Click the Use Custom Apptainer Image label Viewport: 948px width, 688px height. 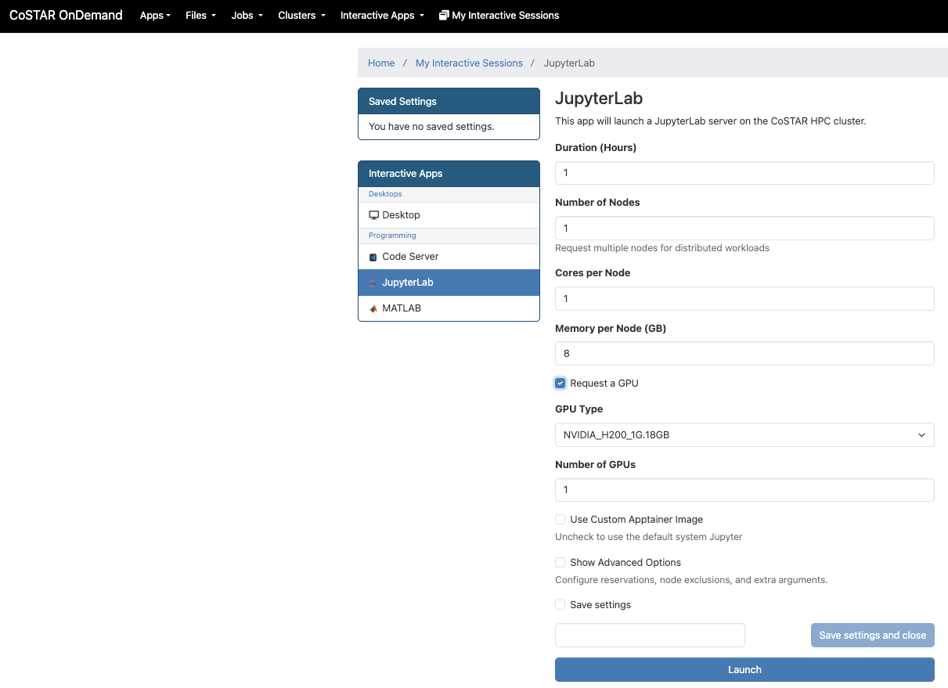[x=636, y=520]
